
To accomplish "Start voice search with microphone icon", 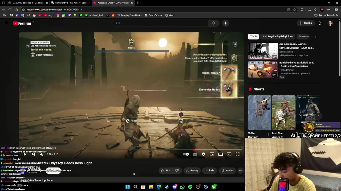I will [226, 23].
